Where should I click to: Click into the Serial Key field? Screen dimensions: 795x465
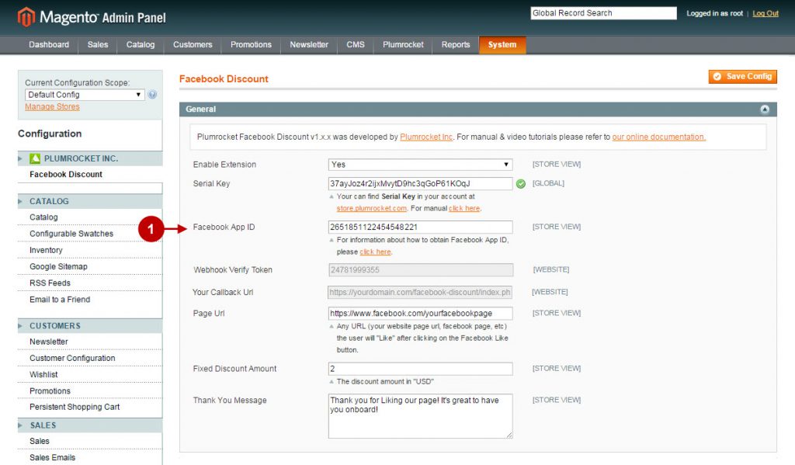420,183
